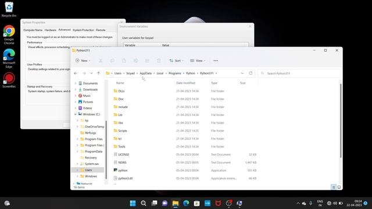This screenshot has width=372, height=209.
Task: Open the View dropdown
Action: click(198, 60)
